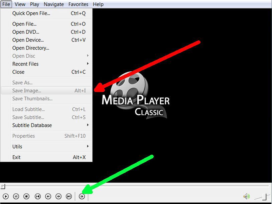Adjust the volume slider handle
The width and height of the screenshot is (272, 204).
[264, 197]
